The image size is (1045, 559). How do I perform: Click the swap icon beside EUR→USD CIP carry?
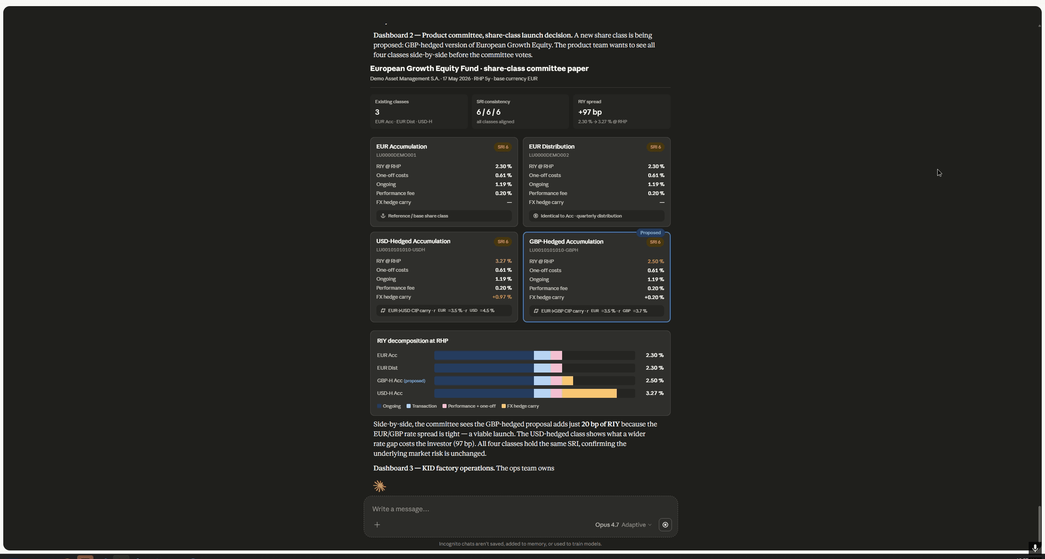(x=383, y=311)
